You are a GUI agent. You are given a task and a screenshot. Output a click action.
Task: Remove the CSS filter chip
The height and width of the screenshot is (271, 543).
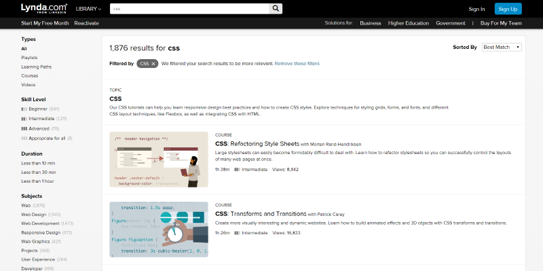click(153, 64)
